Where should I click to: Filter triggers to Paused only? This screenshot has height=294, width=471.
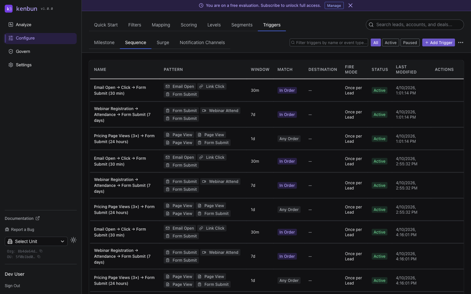(x=410, y=42)
